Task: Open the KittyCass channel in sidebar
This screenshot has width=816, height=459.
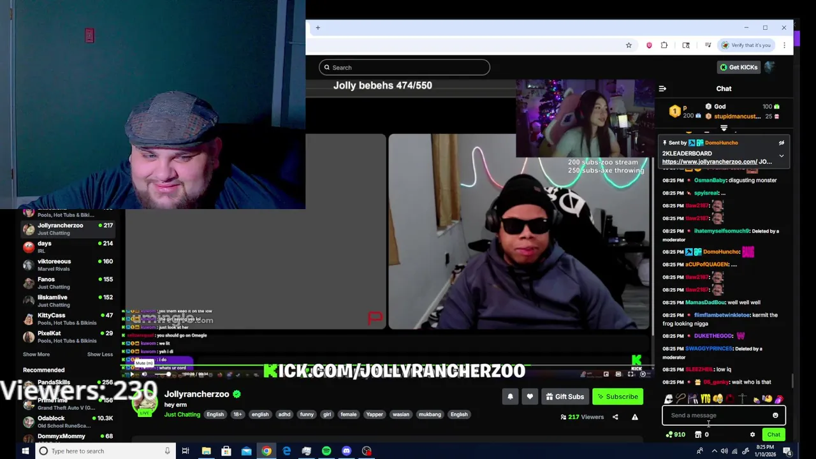Action: [x=68, y=319]
